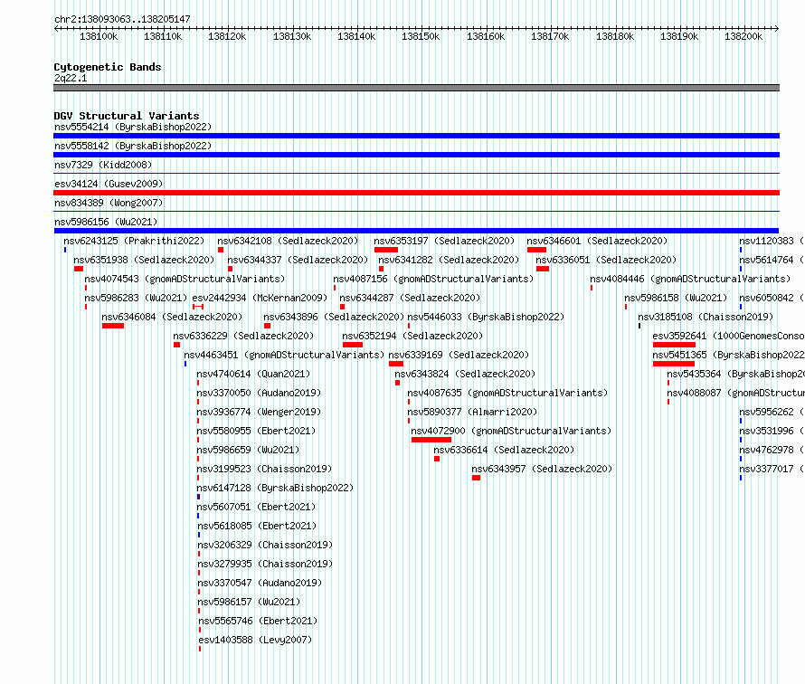The height and width of the screenshot is (684, 805).
Task: Click the 138100k ruler label
Action: coord(99,36)
